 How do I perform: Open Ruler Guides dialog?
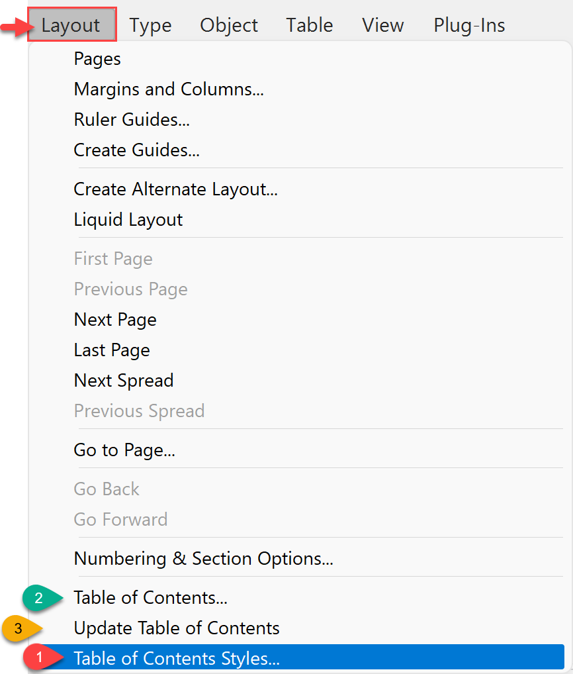click(x=132, y=120)
